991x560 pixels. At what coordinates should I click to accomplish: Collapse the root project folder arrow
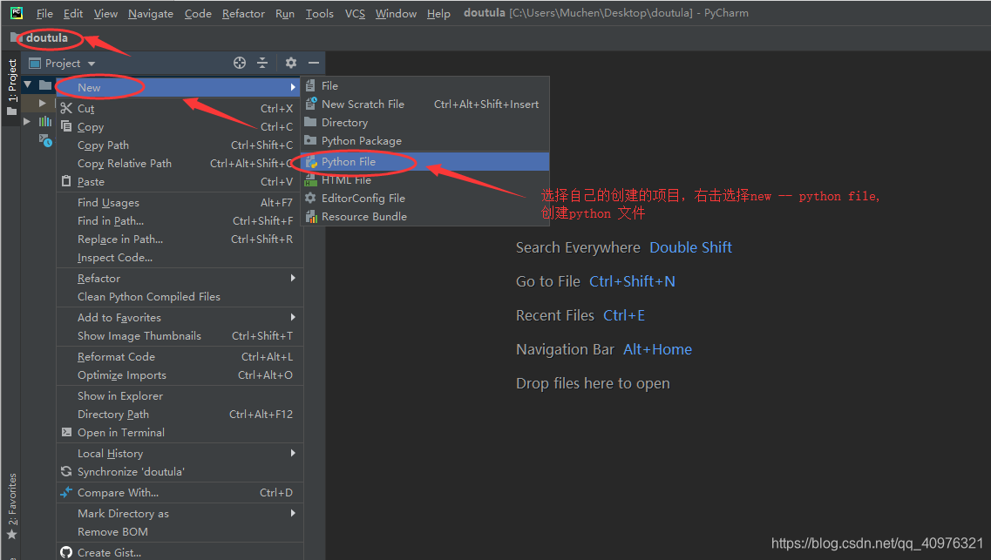click(27, 84)
